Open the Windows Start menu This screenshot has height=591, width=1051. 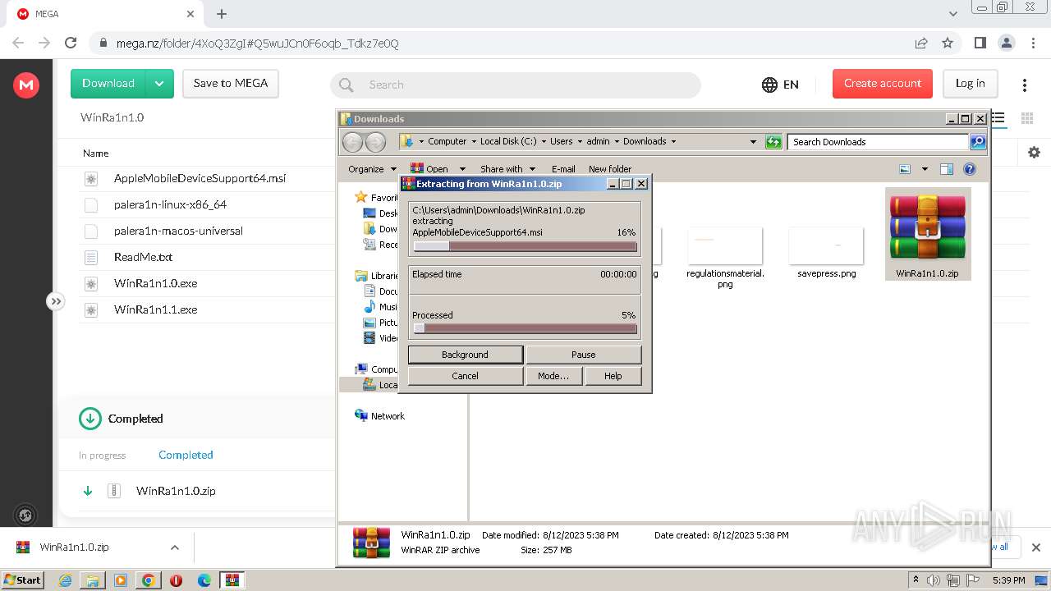(x=22, y=580)
